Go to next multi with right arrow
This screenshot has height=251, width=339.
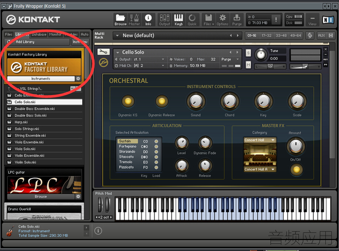click(238, 35)
